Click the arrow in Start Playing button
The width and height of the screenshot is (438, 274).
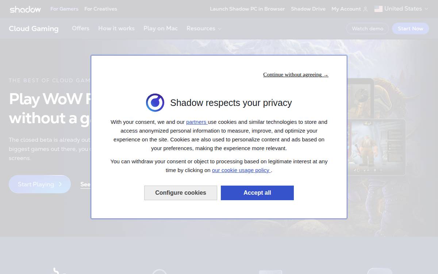click(60, 184)
